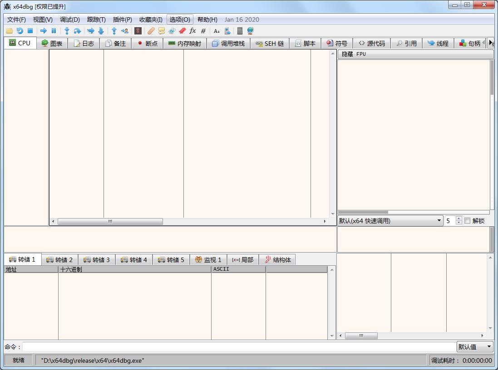Open the calculator icon in toolbar
498x370 pixels.
pos(240,31)
